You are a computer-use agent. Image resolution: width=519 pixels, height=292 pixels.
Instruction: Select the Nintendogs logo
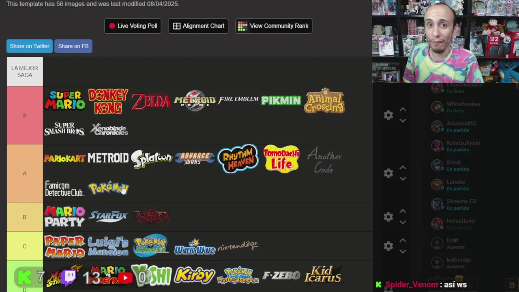238,246
